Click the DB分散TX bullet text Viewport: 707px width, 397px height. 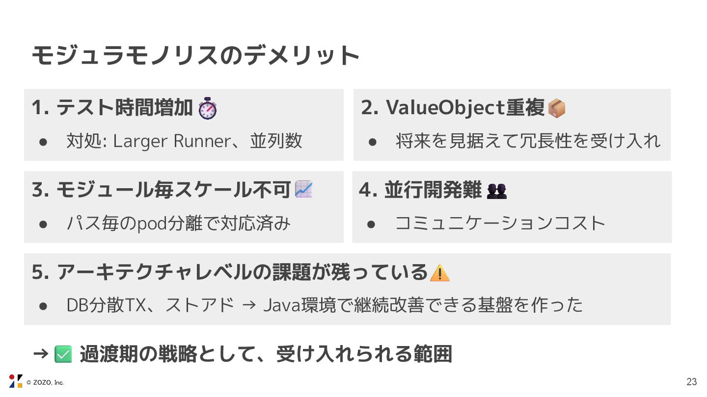point(324,305)
